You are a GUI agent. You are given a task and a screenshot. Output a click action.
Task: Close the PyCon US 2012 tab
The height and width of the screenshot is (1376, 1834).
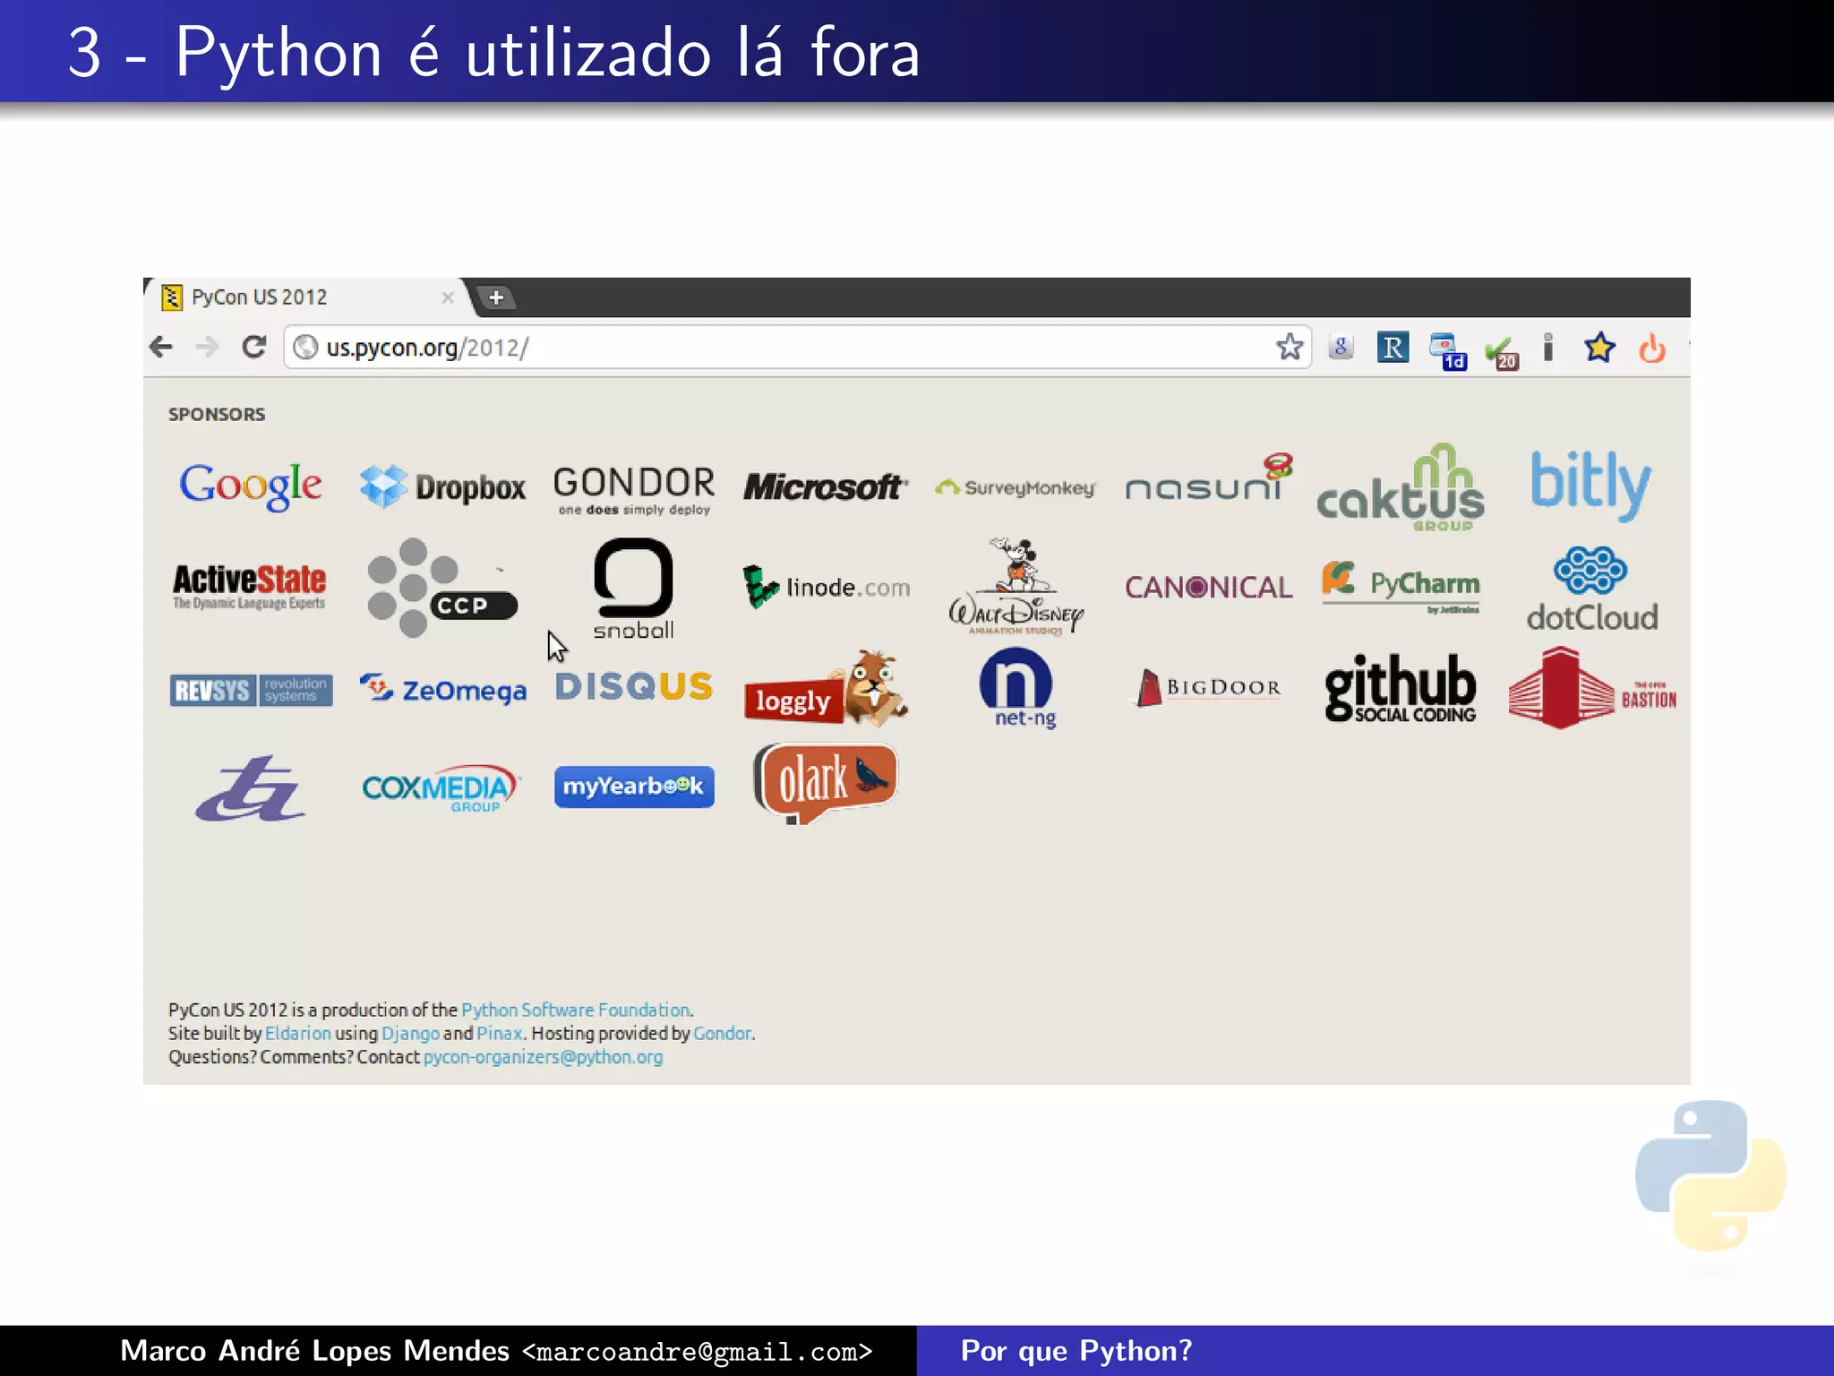448,297
